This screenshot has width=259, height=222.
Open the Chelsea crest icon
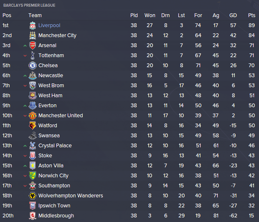coord(33,66)
